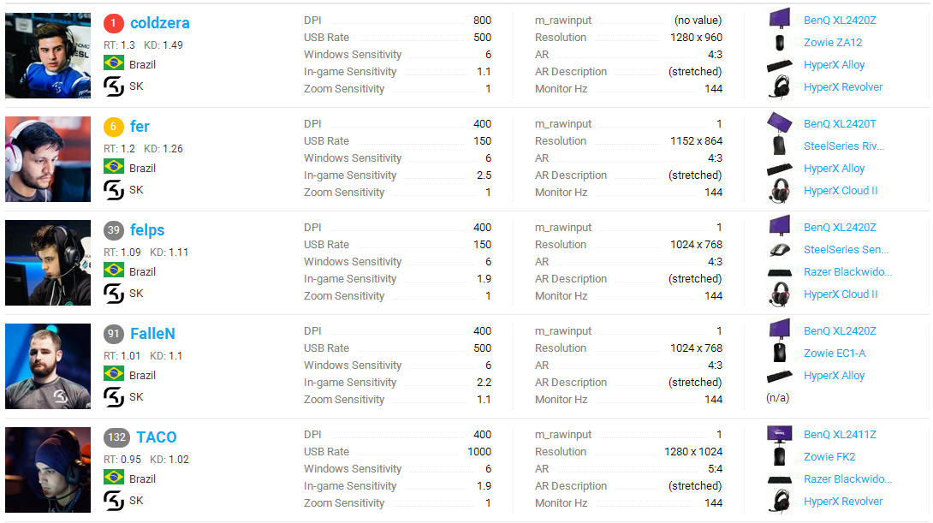Open the TACO player name link
The height and width of the screenshot is (523, 933).
(157, 437)
